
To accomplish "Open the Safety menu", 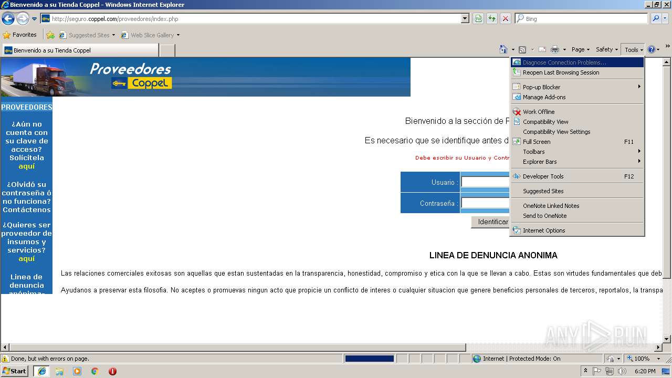I will (x=606, y=49).
